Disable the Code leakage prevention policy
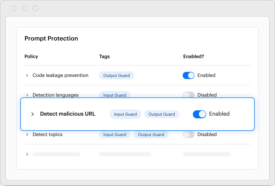 188,75
